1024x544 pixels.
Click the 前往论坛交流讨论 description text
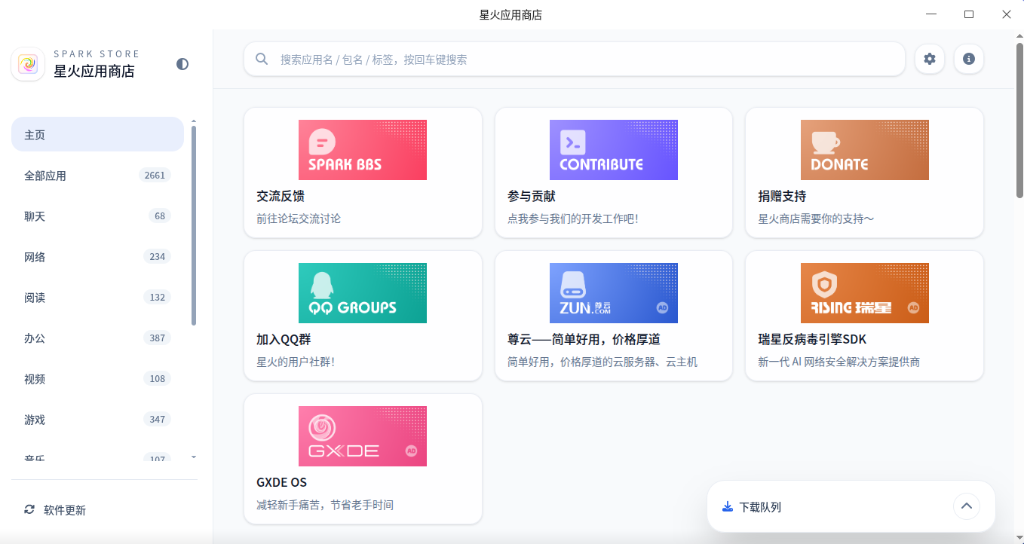(x=299, y=219)
